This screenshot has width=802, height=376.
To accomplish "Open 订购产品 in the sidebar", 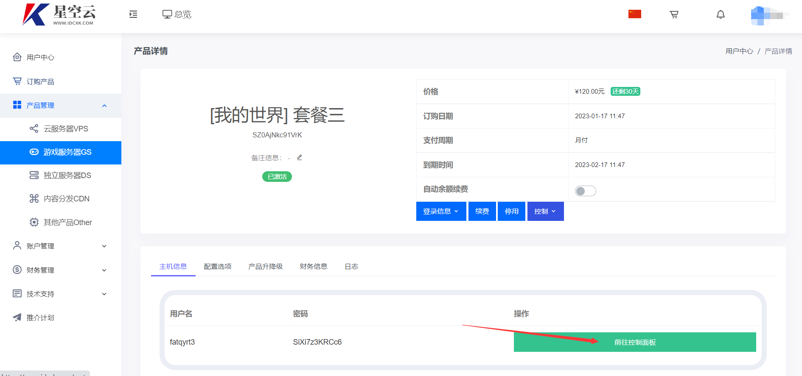I will pos(40,81).
